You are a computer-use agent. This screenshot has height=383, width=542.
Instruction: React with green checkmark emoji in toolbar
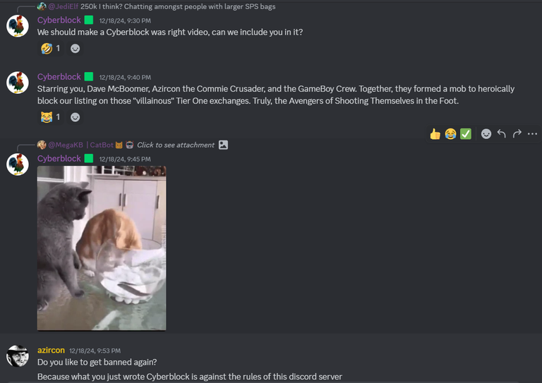(466, 133)
